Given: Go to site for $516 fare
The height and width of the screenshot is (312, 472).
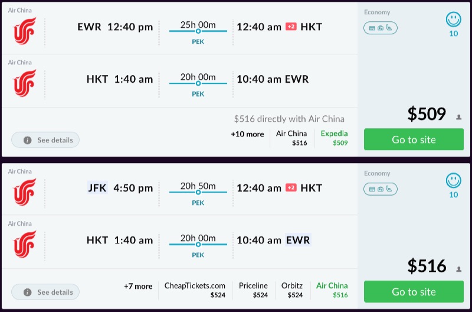Looking at the screenshot, I should coord(414,292).
